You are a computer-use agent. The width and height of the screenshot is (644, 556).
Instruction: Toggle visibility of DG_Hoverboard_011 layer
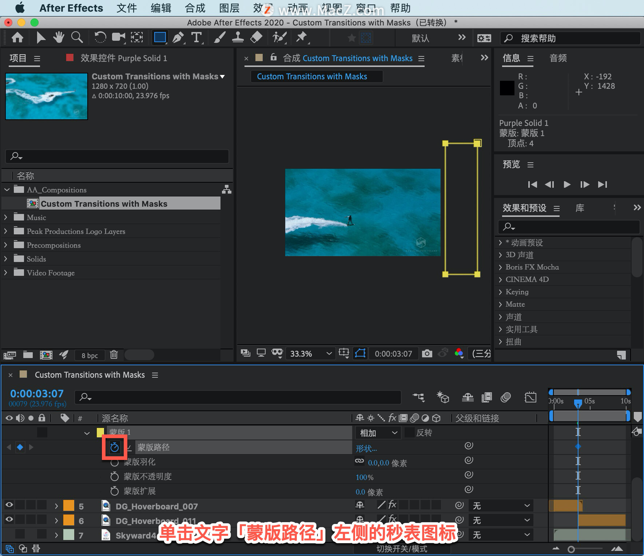(x=9, y=519)
